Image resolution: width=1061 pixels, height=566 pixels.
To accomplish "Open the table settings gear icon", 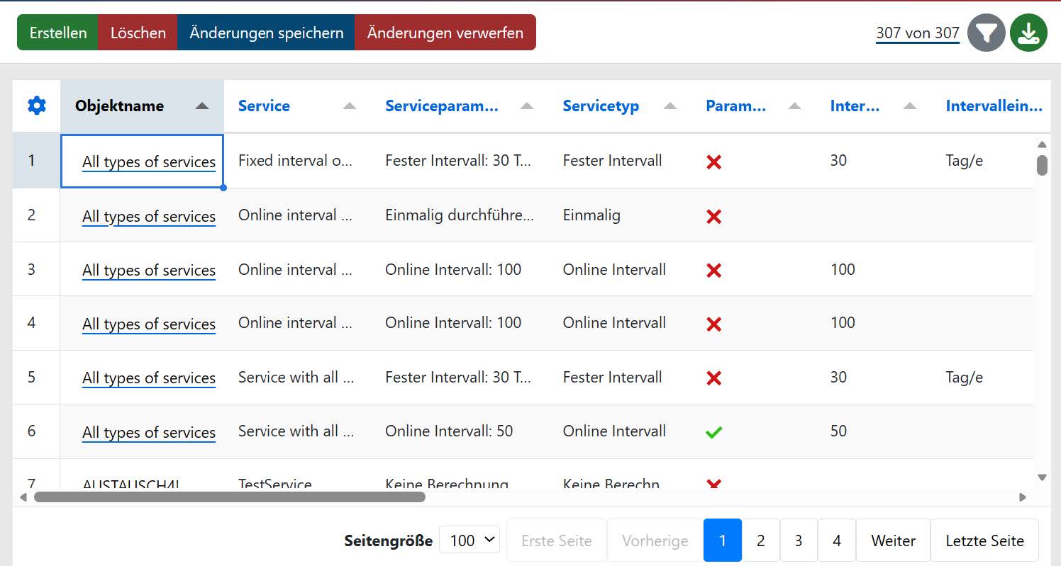I will [36, 106].
